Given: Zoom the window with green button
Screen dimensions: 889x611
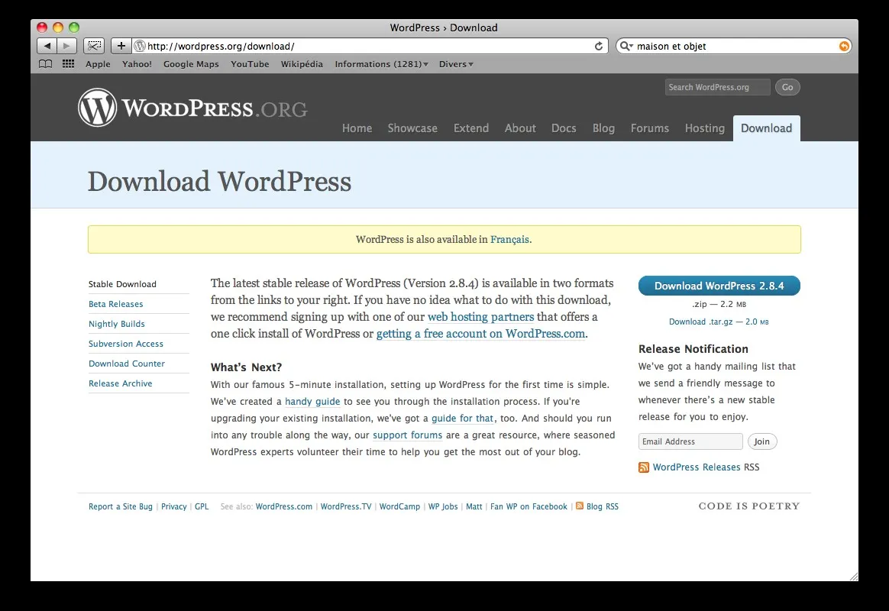Looking at the screenshot, I should point(74,27).
